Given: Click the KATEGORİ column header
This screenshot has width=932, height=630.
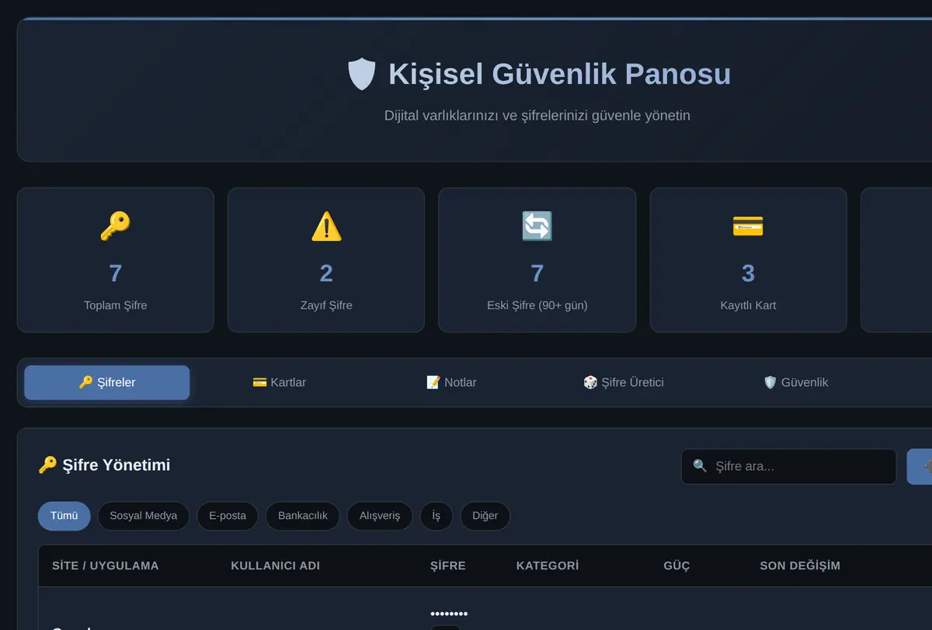Looking at the screenshot, I should point(548,566).
